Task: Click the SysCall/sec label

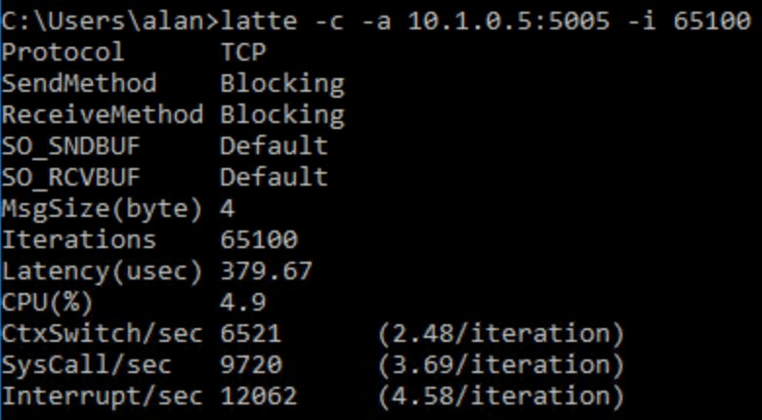Action: click(87, 364)
